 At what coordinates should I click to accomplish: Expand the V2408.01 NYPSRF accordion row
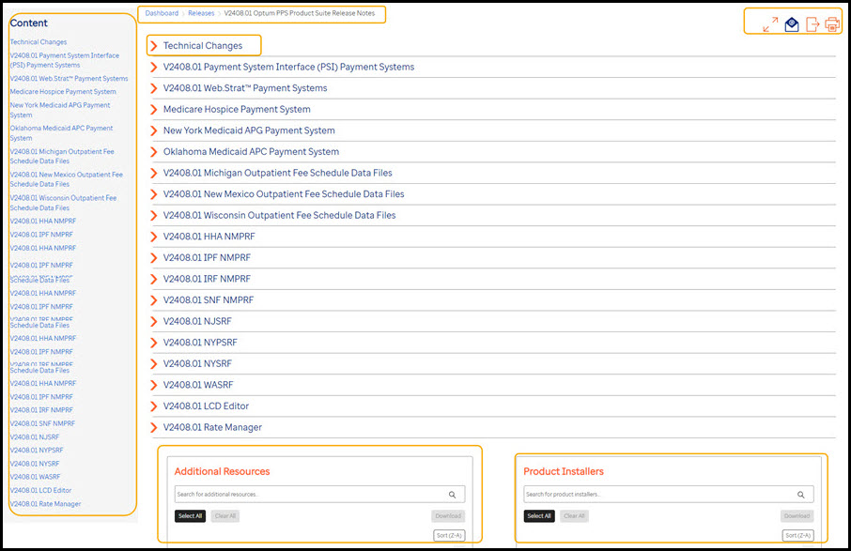point(493,343)
